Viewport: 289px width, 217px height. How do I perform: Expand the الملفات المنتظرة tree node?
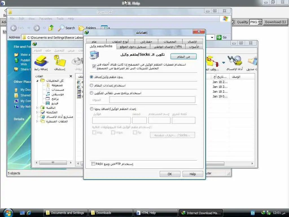(x=37, y=121)
